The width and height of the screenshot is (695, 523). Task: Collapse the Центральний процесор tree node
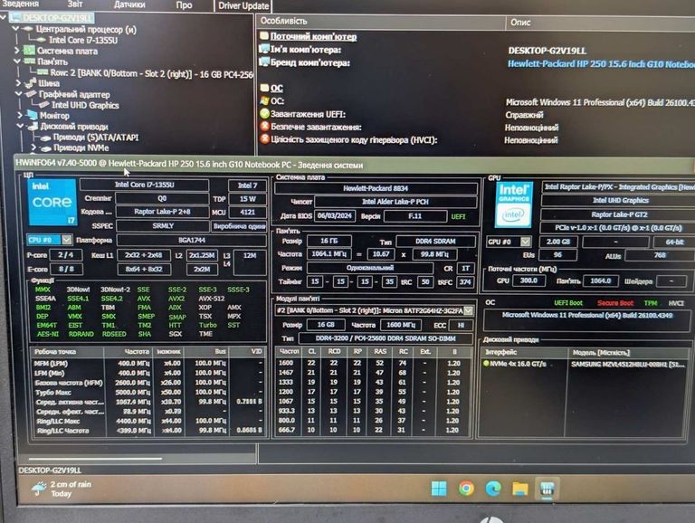tap(15, 29)
